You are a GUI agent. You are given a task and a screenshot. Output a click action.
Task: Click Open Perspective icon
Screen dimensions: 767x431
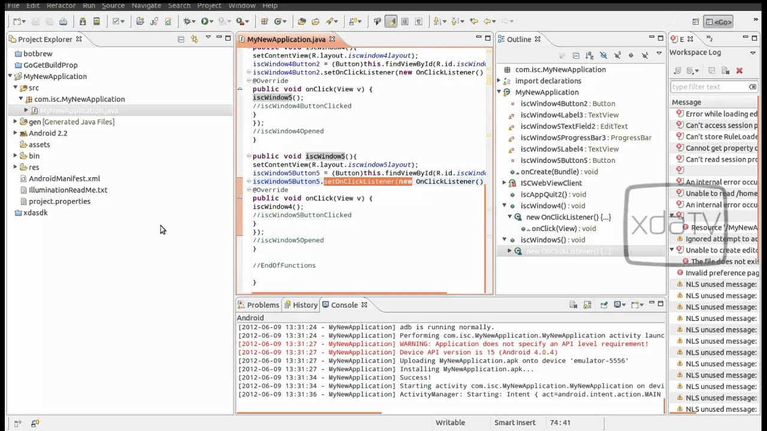696,22
